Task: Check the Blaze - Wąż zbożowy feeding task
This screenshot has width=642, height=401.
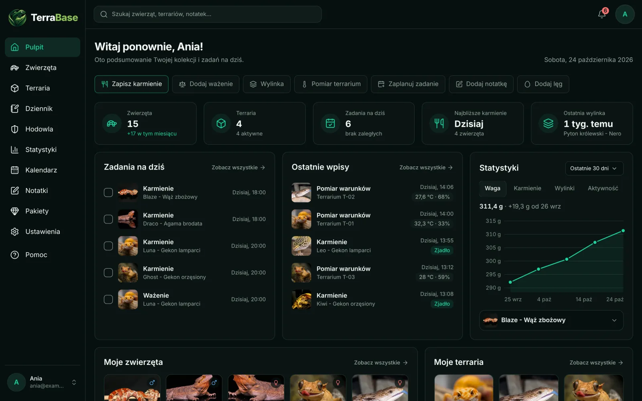Action: pos(108,192)
